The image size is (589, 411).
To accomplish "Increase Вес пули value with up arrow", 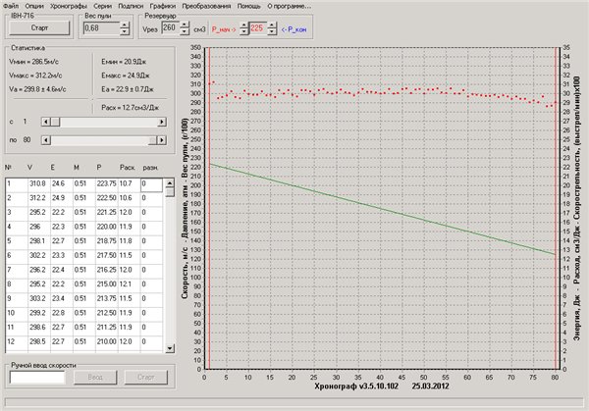I will pos(122,25).
